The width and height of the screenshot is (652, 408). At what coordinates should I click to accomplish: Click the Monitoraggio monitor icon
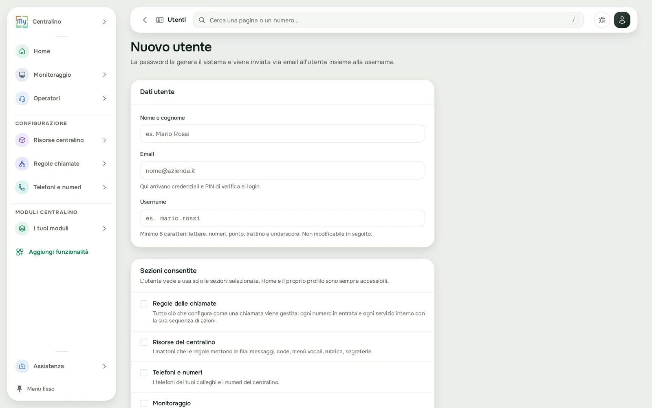click(22, 75)
